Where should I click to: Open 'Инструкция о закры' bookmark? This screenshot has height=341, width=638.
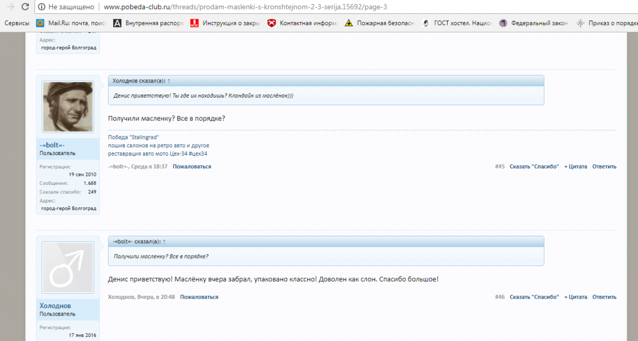tap(225, 23)
